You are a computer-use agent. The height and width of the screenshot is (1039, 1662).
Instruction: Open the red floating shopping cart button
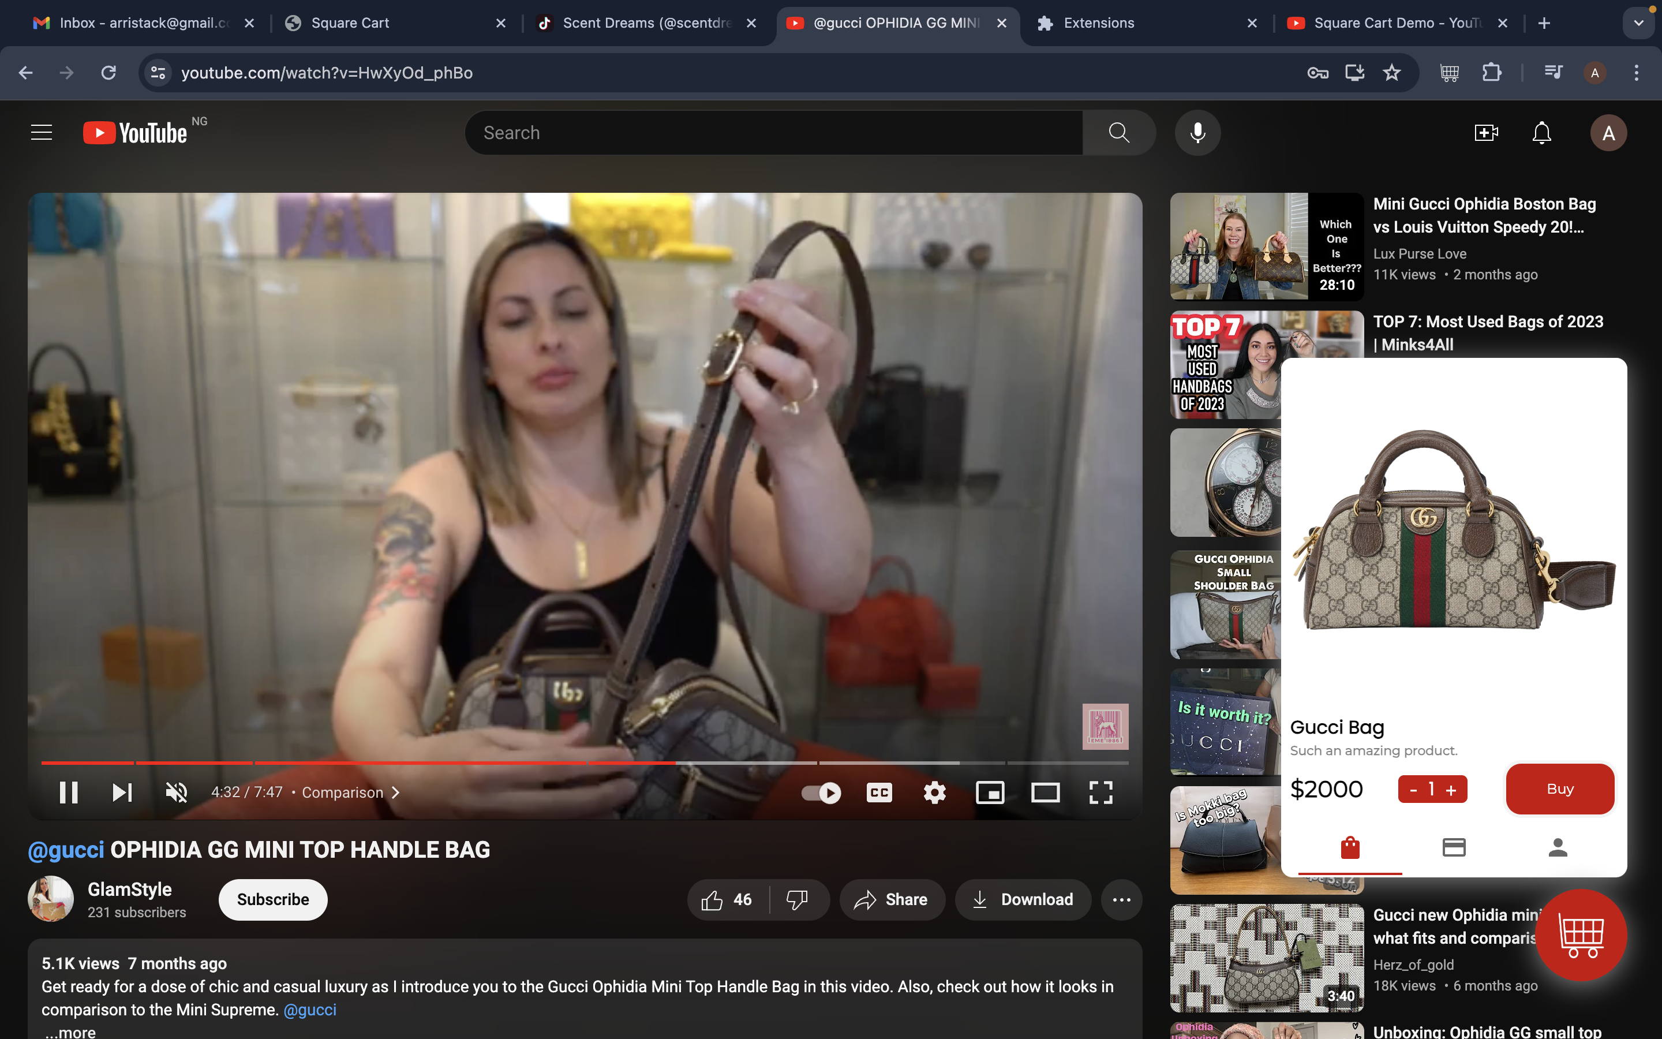point(1581,935)
